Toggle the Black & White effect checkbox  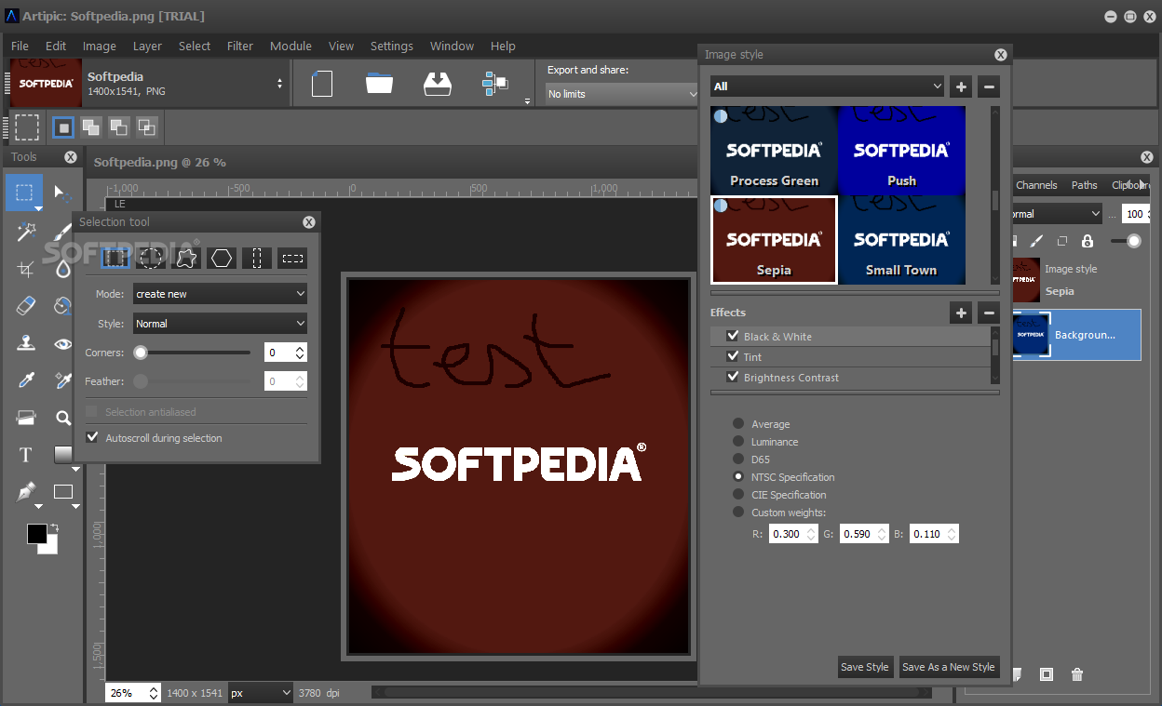point(733,336)
